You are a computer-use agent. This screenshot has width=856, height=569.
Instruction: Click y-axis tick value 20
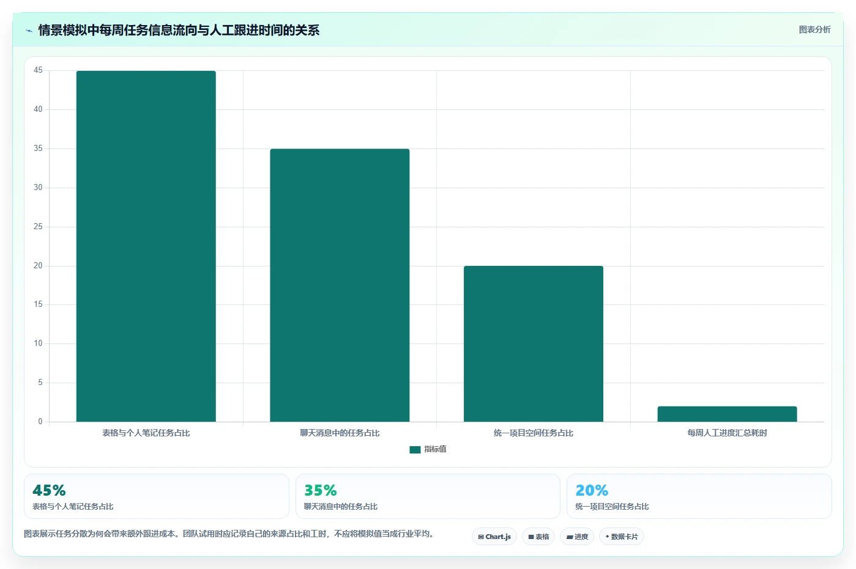click(38, 266)
